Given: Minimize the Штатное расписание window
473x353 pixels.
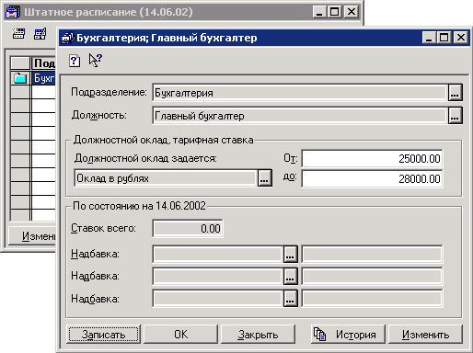Looking at the screenshot, I should coord(320,12).
